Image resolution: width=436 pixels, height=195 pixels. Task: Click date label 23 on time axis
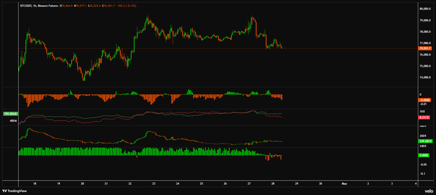154,184
